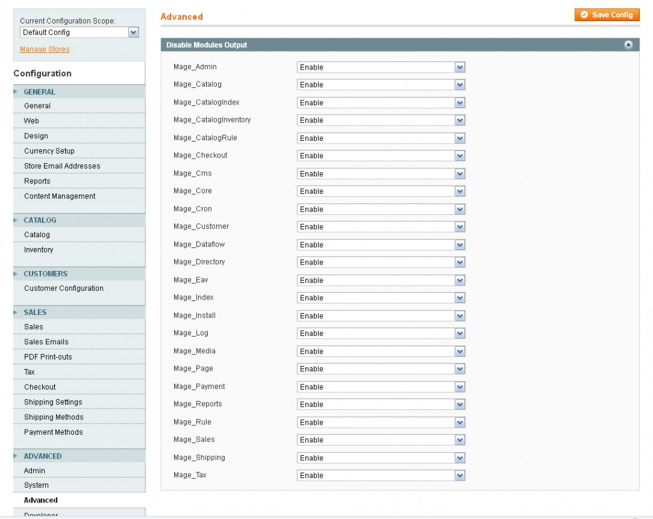Image resolution: width=653 pixels, height=519 pixels.
Task: Open the Mage_Cron dropdown
Action: click(381, 209)
